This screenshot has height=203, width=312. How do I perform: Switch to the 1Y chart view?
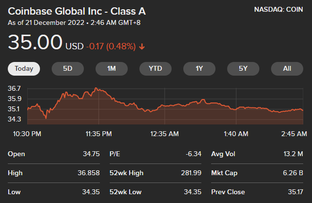pos(199,69)
